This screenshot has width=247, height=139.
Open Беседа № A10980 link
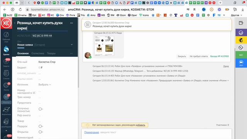coord(220,56)
